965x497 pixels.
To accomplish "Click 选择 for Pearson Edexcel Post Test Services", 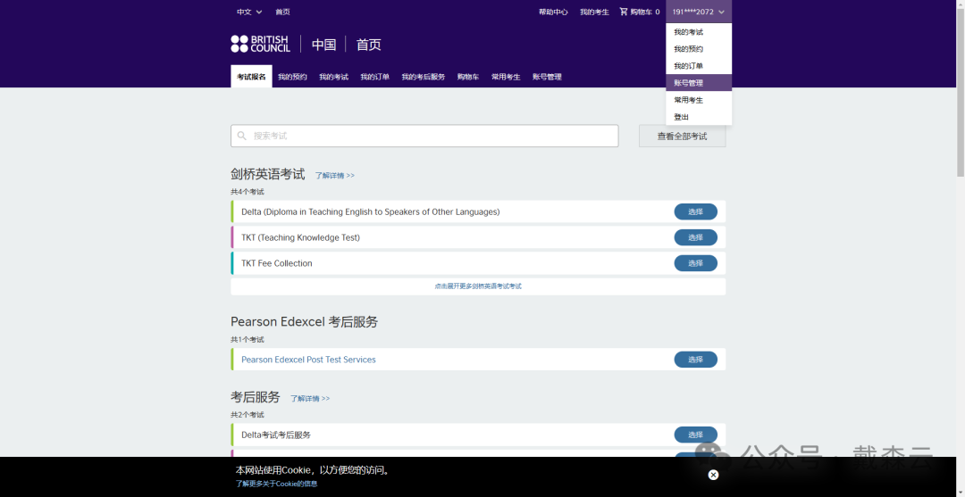I will 695,360.
